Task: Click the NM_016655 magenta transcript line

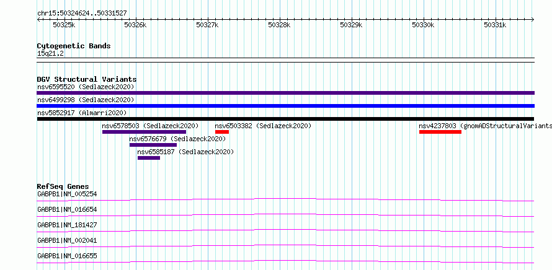Action: pyautogui.click(x=285, y=261)
